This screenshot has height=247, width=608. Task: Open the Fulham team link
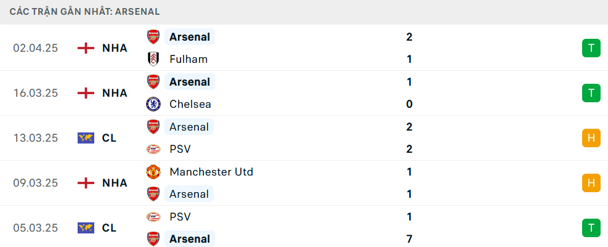188,59
